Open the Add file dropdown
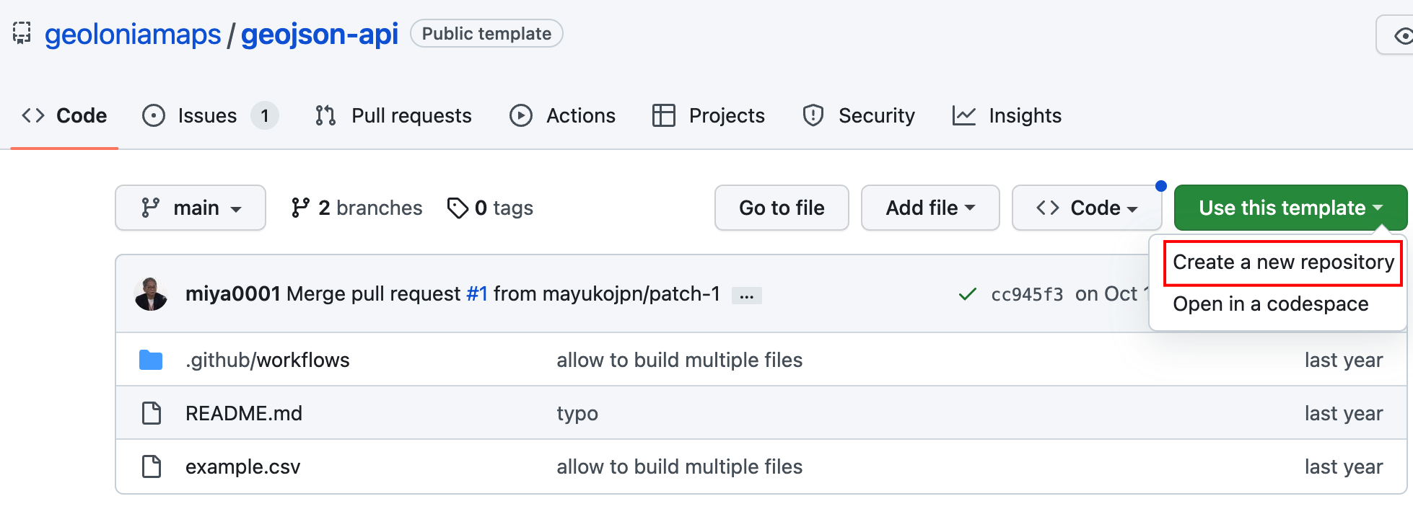 (x=929, y=208)
